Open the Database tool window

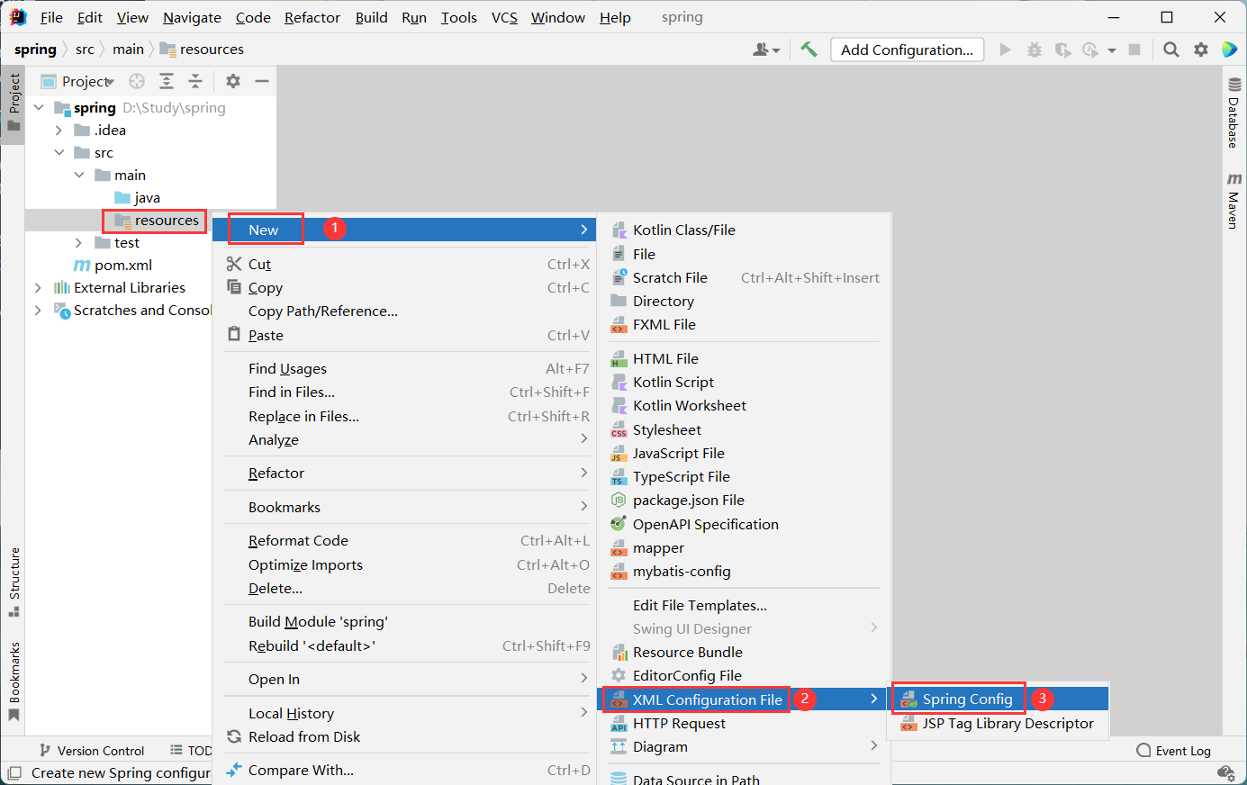(x=1233, y=113)
